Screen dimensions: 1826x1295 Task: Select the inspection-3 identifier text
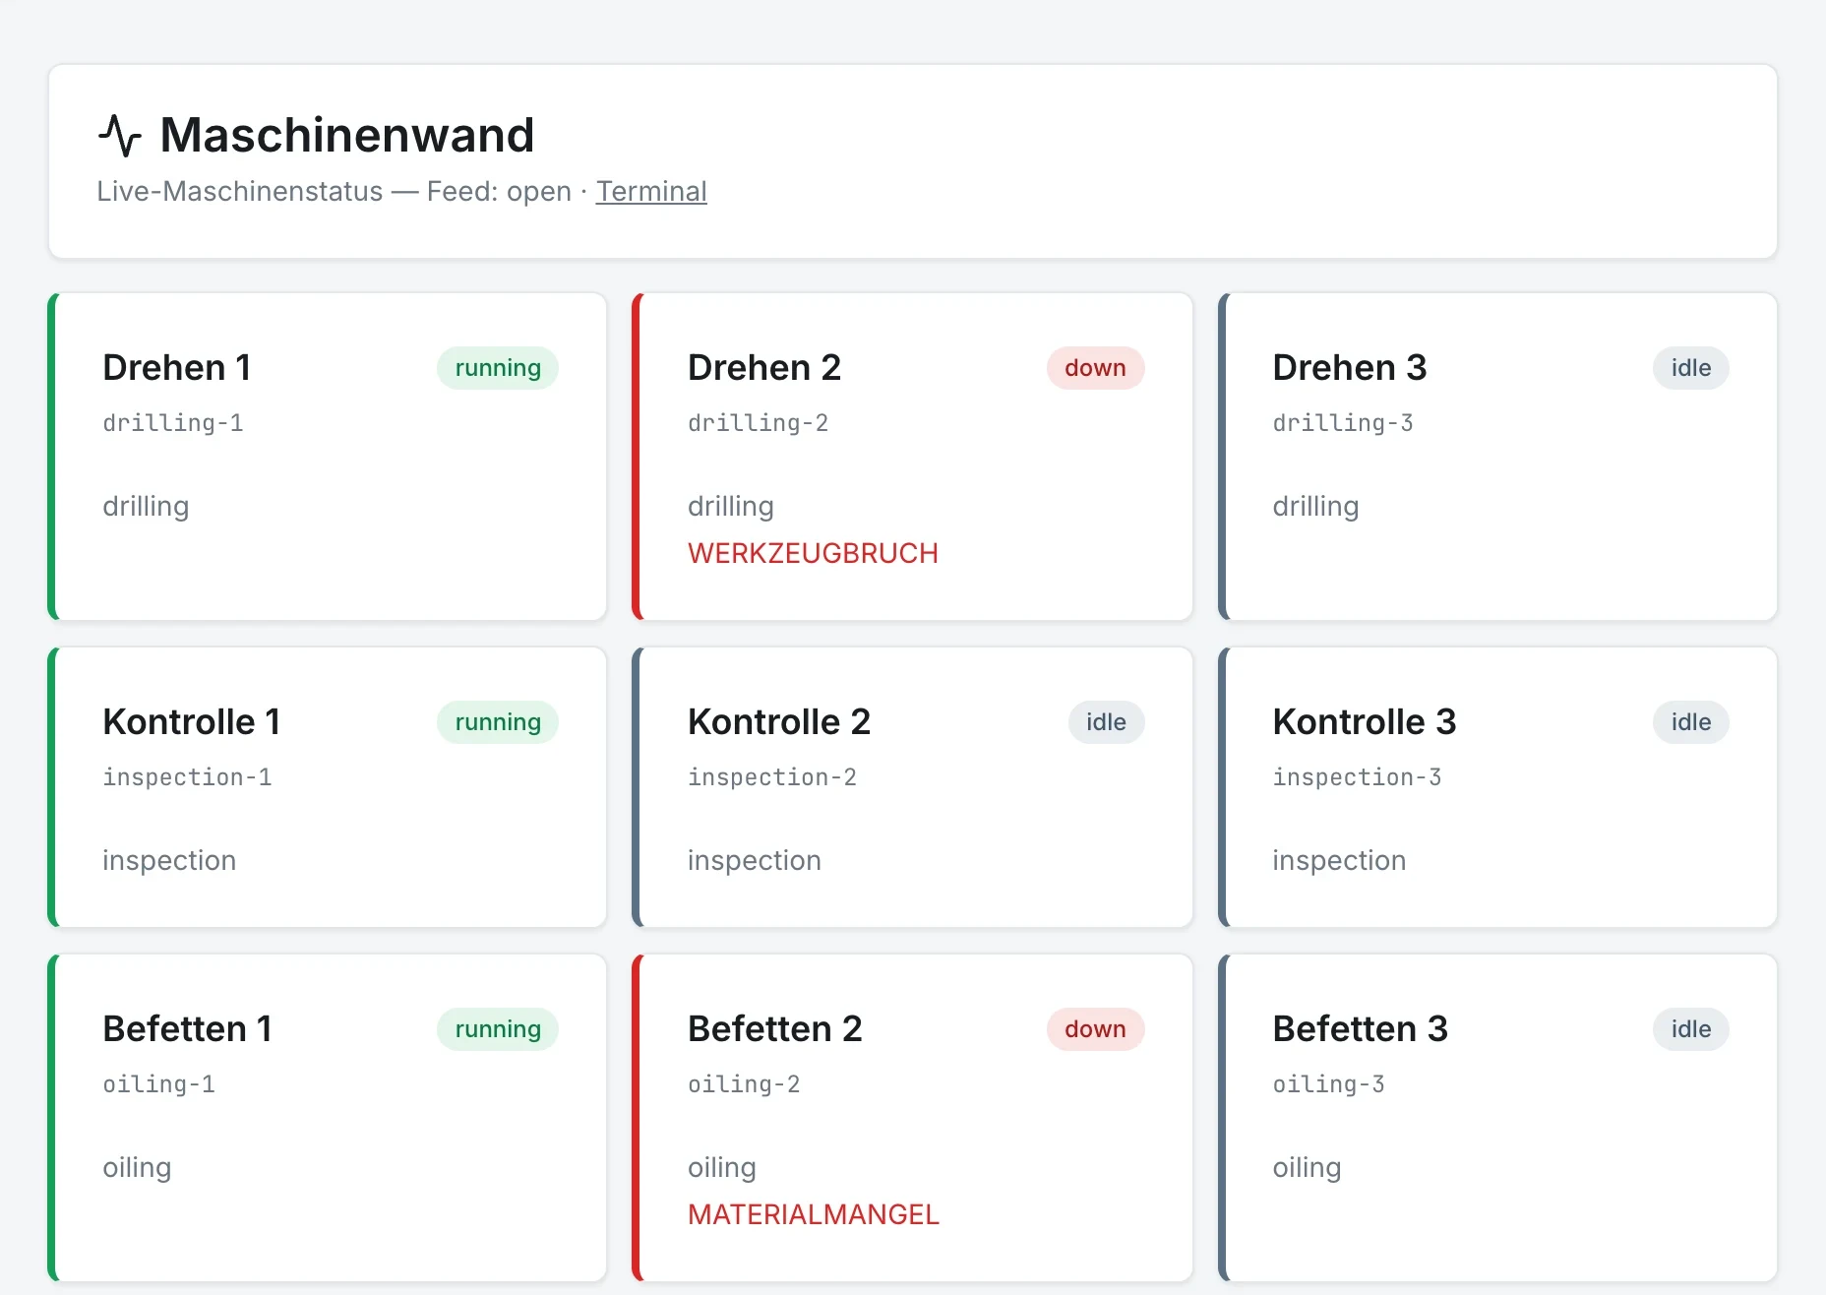pyautogui.click(x=1358, y=777)
